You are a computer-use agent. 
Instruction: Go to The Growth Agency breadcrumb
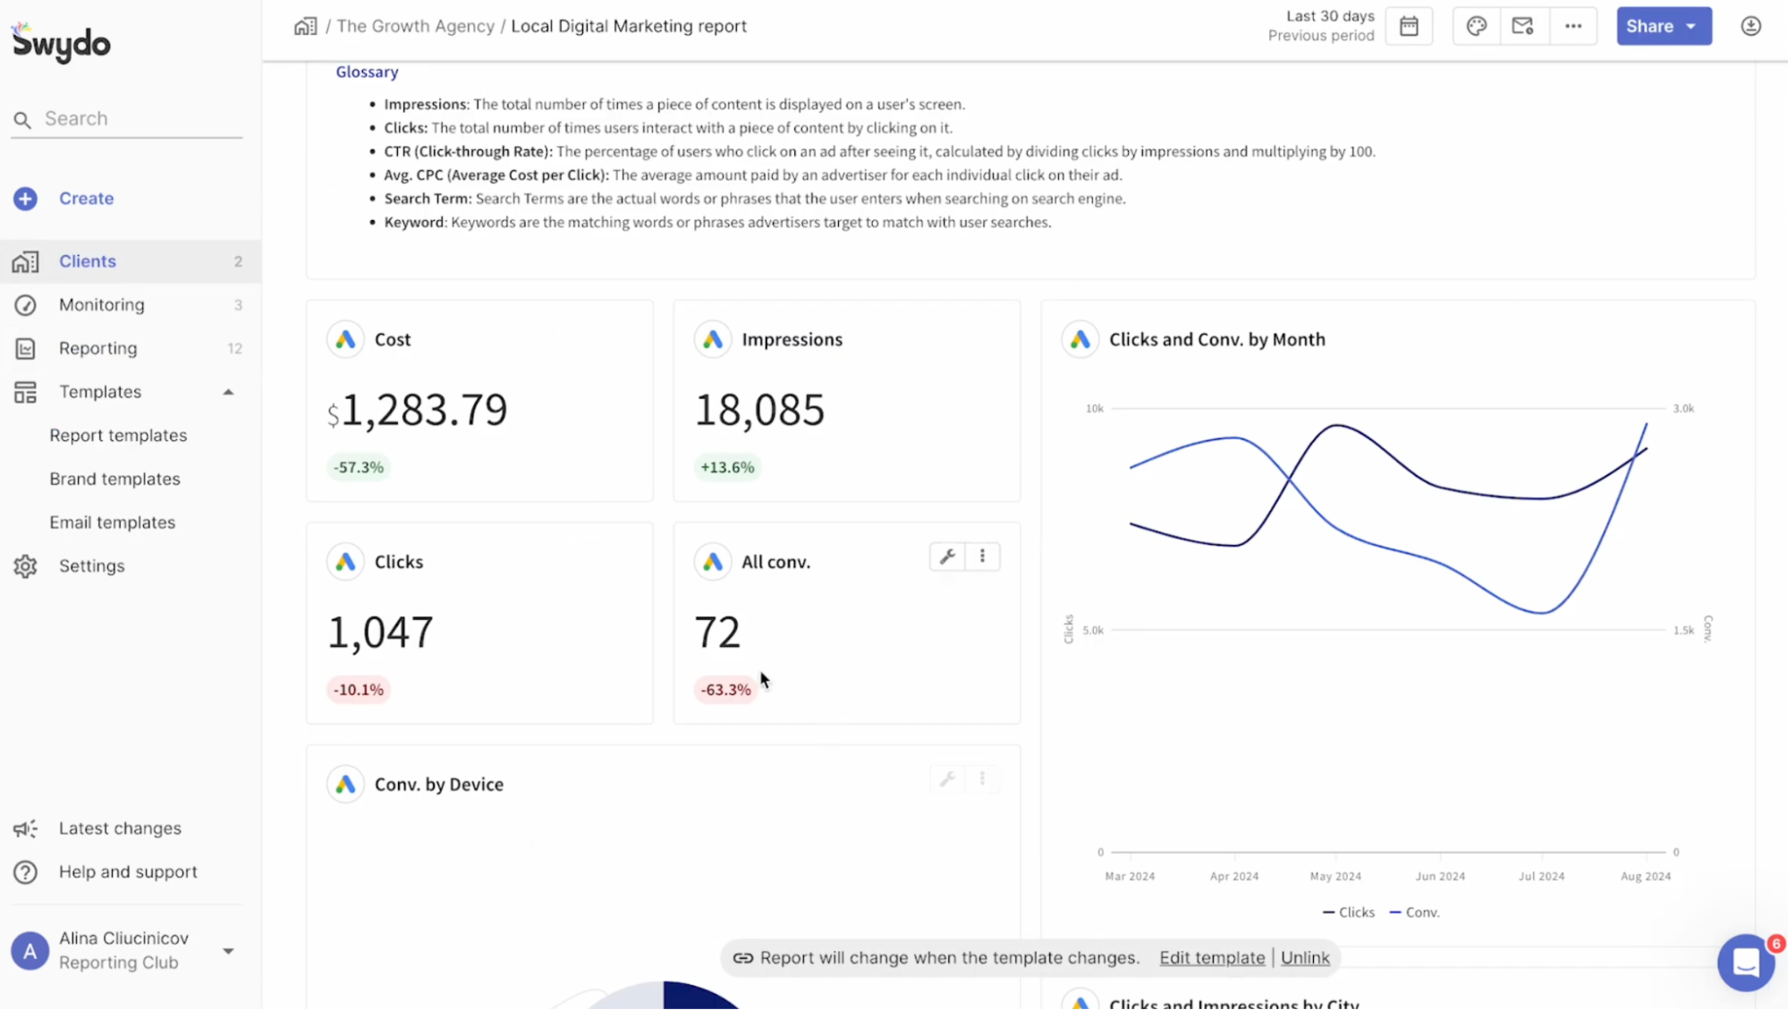coord(415,26)
